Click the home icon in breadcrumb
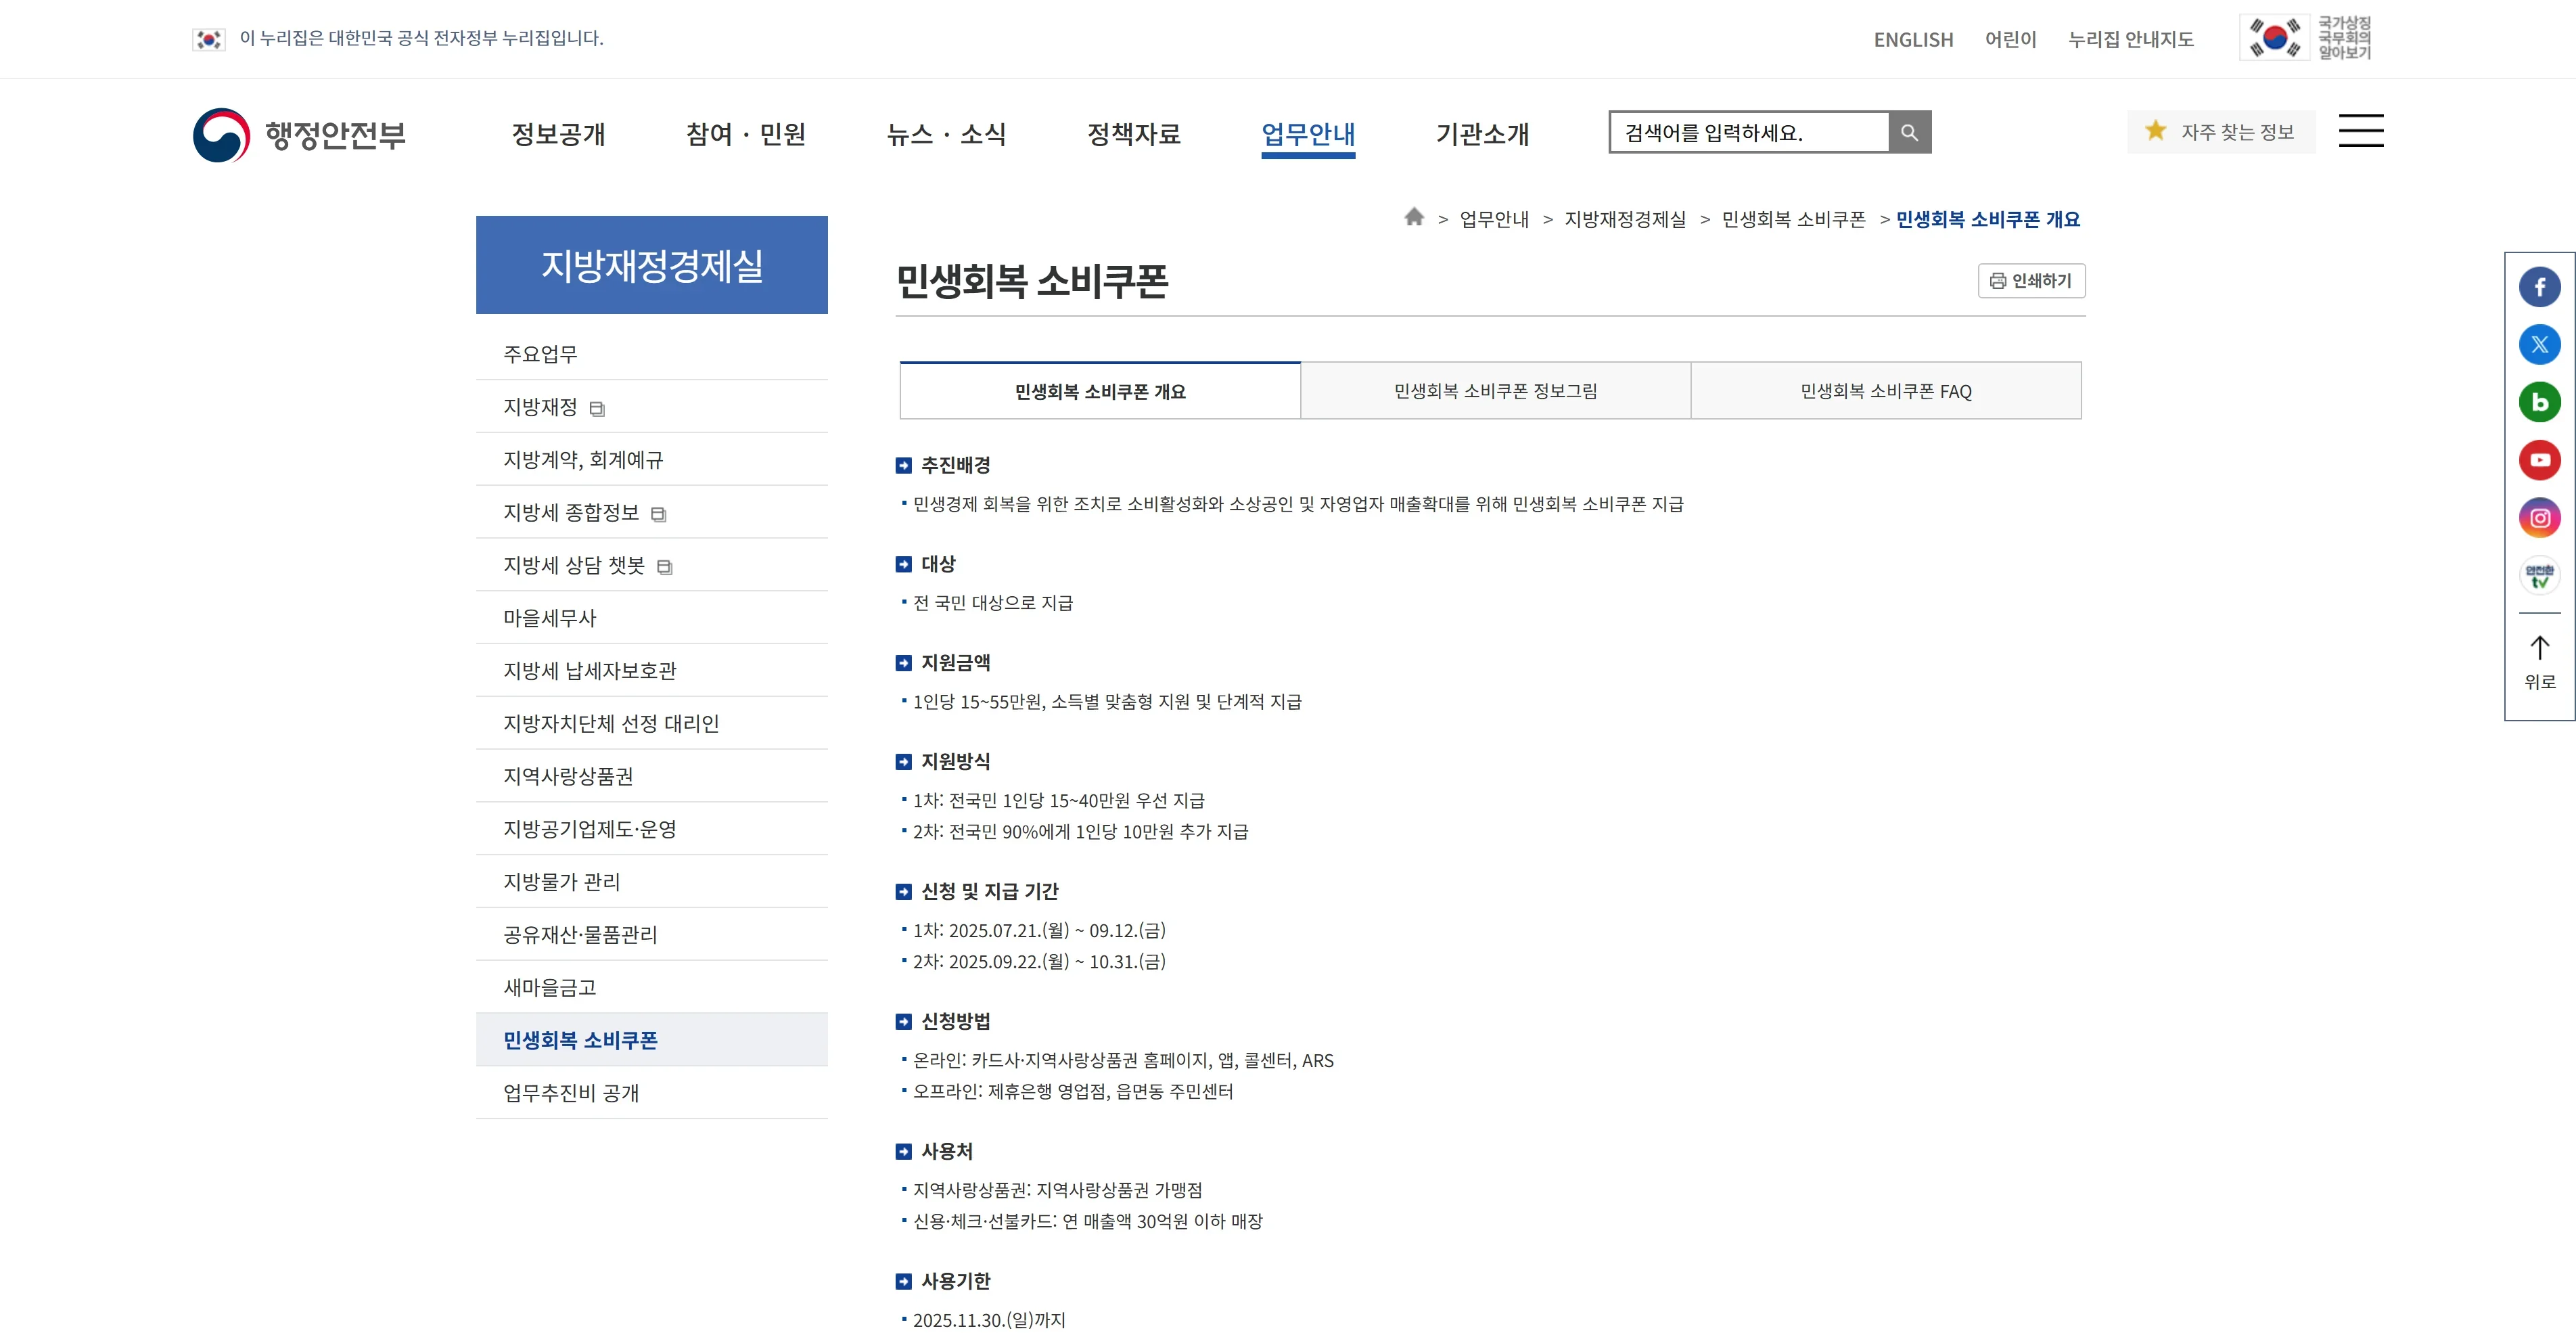Image resolution: width=2576 pixels, height=1333 pixels. pyautogui.click(x=1413, y=217)
